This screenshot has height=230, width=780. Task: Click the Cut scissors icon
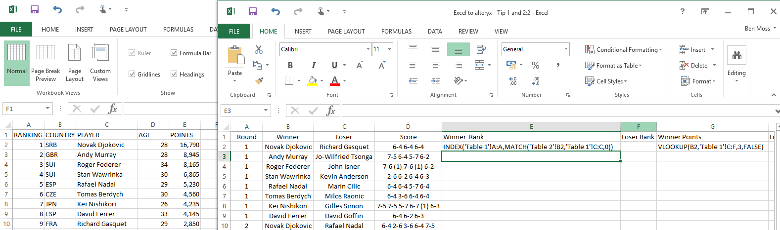point(258,49)
